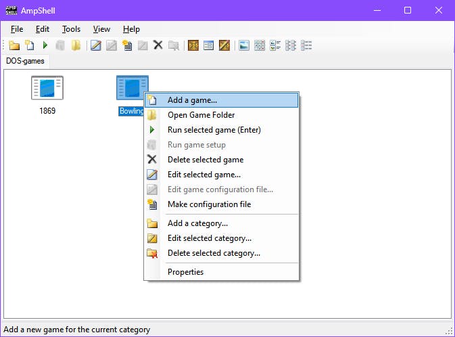This screenshot has height=337, width=455.
Task: Select the Bowling game thumbnail
Action: click(132, 88)
